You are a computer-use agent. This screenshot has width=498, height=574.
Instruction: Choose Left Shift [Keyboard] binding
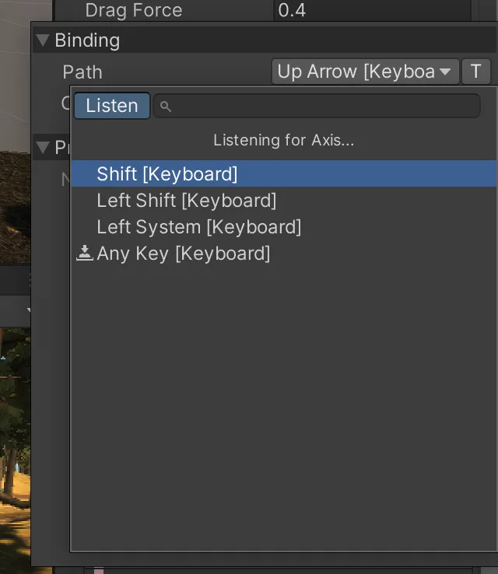point(186,200)
